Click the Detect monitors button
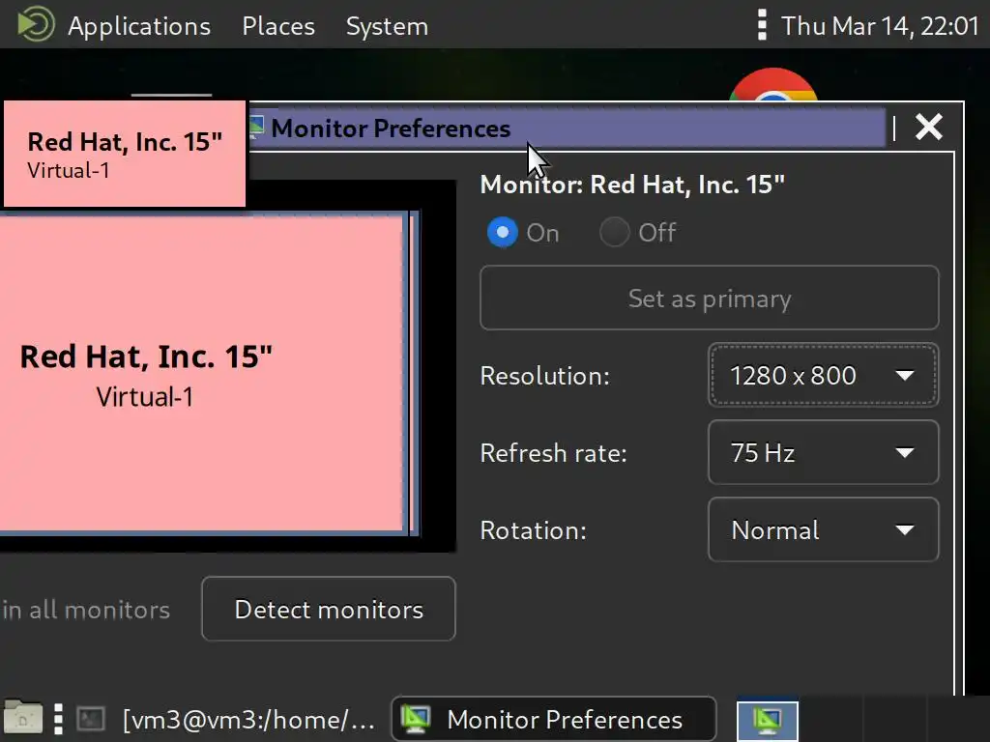This screenshot has height=742, width=990. pyautogui.click(x=329, y=609)
